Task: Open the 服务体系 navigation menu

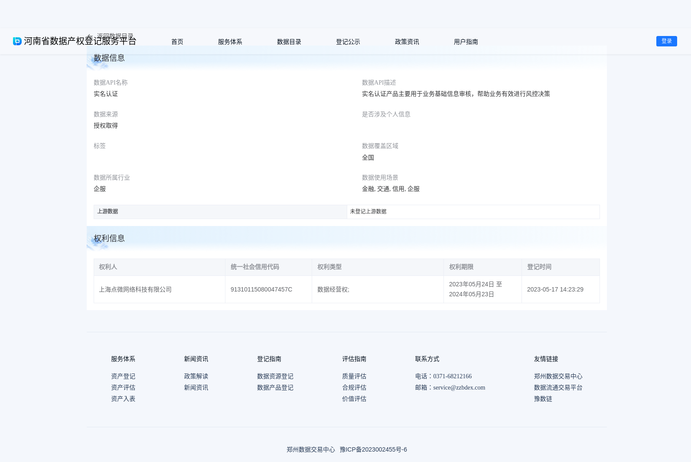Action: tap(230, 42)
